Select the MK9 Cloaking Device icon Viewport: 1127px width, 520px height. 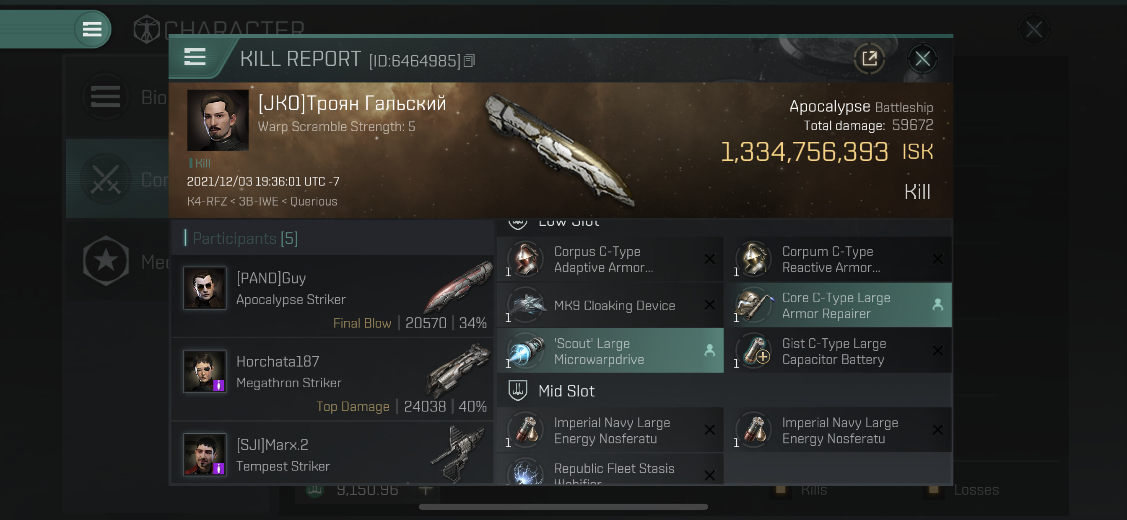[x=526, y=304]
